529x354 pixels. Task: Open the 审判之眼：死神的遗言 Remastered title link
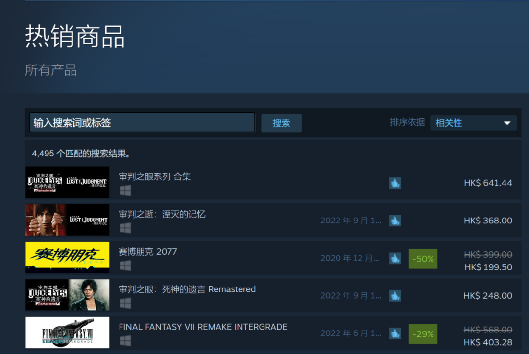pos(187,289)
